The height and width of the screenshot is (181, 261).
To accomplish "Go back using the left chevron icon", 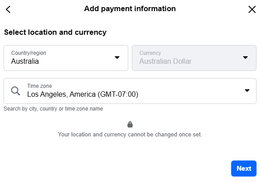I will coord(8,9).
